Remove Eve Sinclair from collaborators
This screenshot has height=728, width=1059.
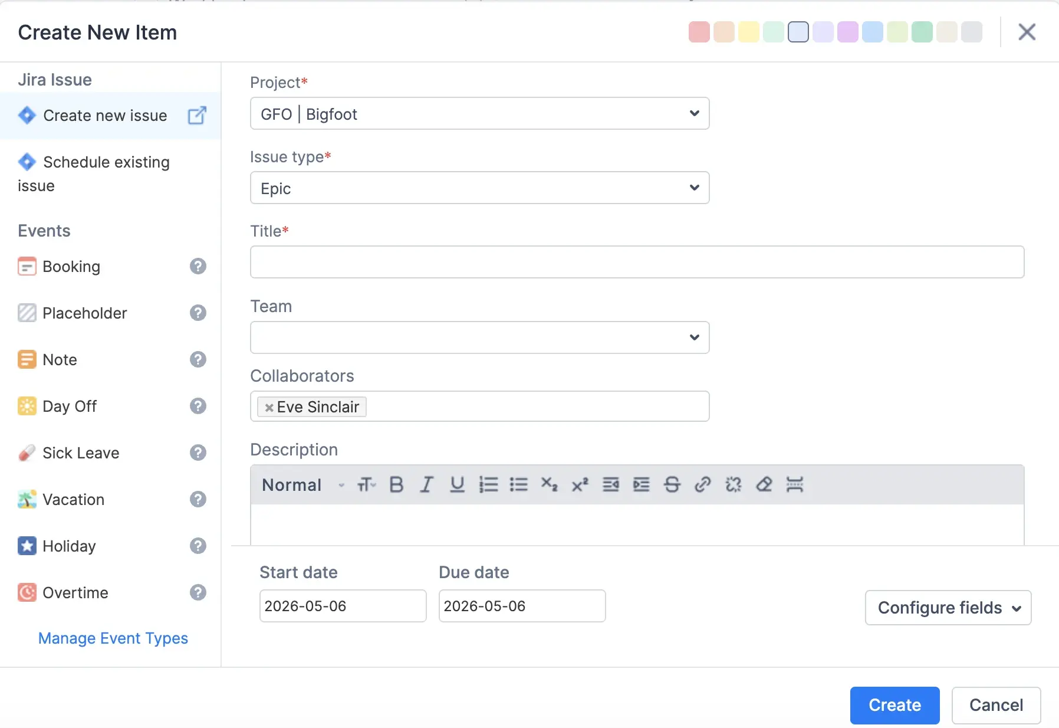click(x=269, y=408)
